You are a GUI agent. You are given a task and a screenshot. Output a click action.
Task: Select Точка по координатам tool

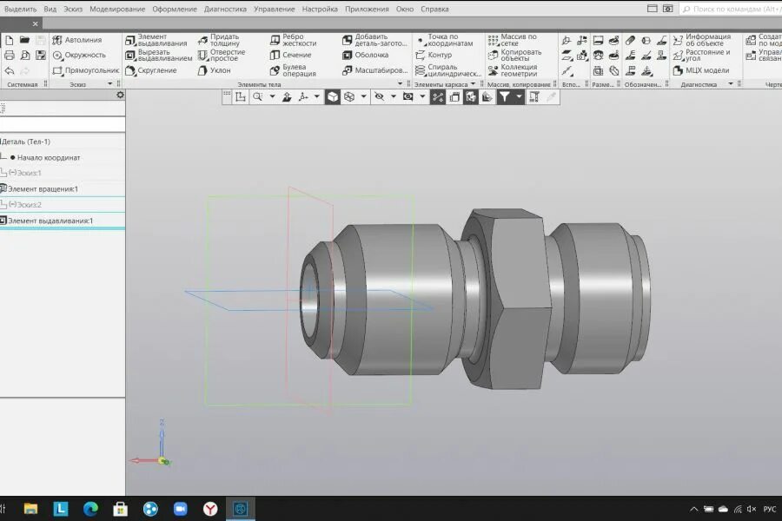(x=444, y=40)
